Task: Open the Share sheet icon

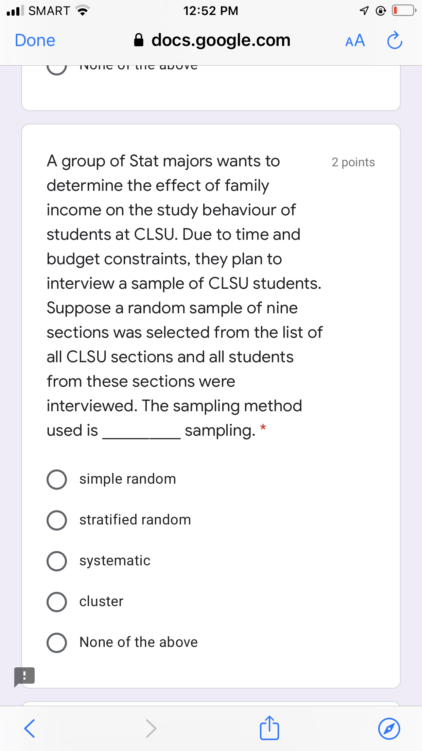Action: tap(269, 728)
